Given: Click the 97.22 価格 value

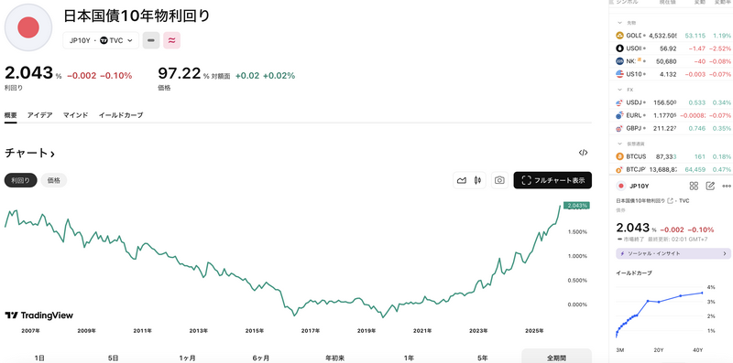Looking at the screenshot, I should click(x=180, y=73).
